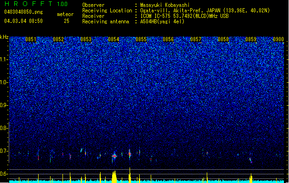
Task: Select observer name Masayuki Kobayashi
Action: point(165,5)
